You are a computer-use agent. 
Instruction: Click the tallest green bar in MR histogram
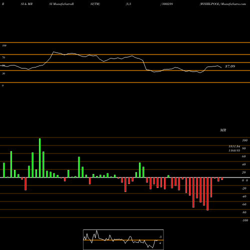pos(40,158)
